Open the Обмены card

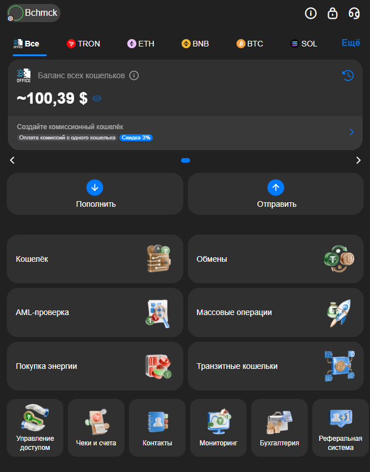click(276, 259)
